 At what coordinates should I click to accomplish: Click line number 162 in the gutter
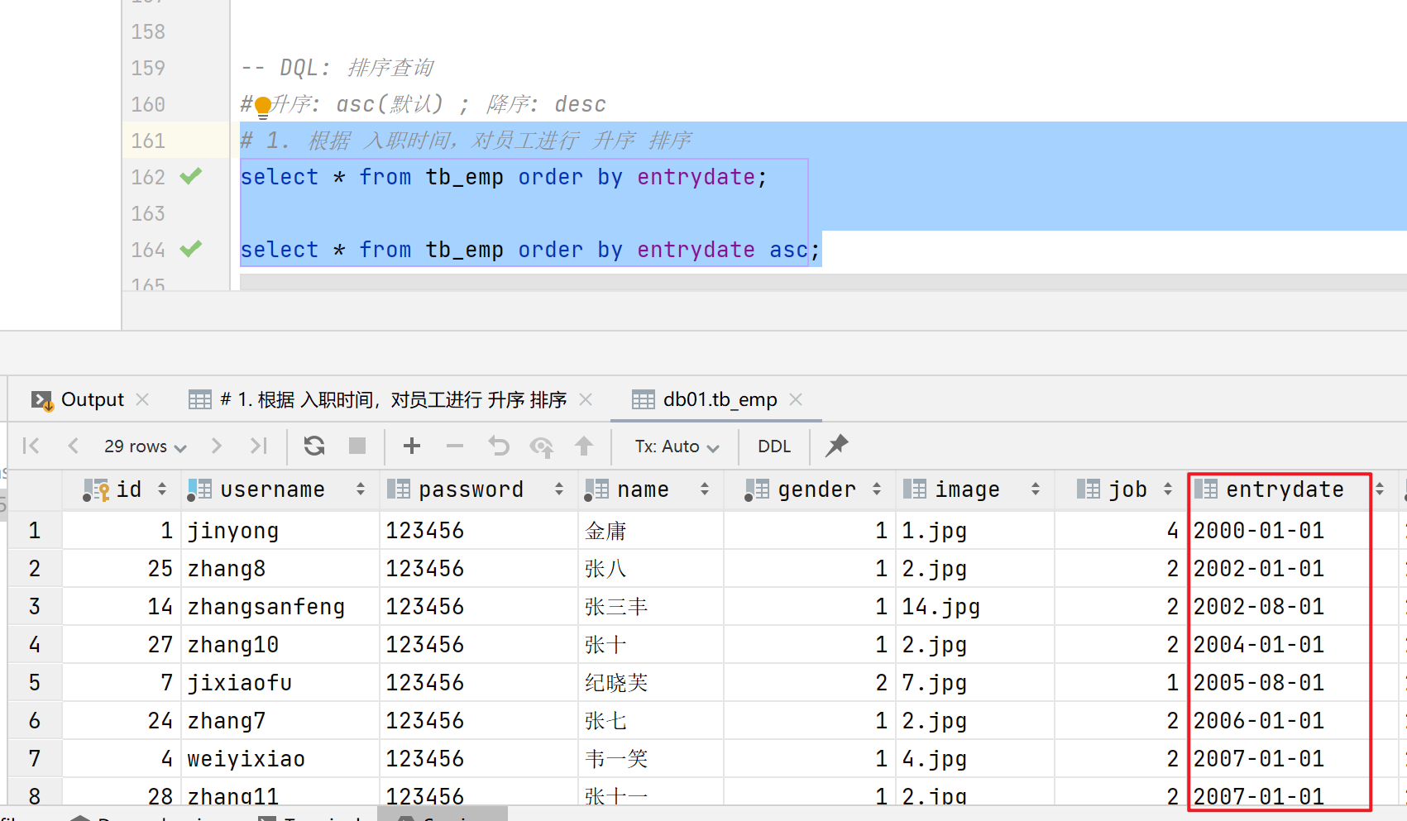click(x=148, y=177)
